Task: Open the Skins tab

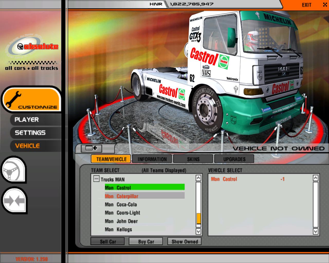Action: click(193, 159)
